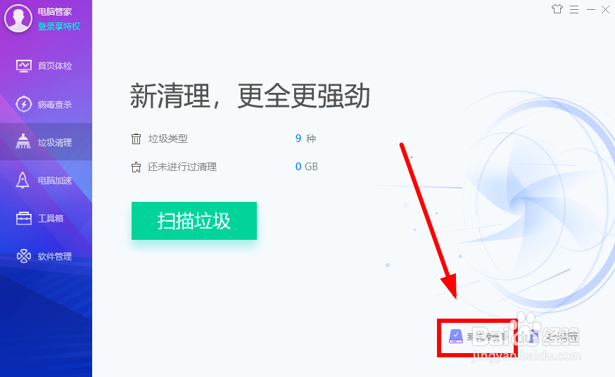
Task: Open the 文件清理 file cleanup tool
Action: click(x=552, y=336)
